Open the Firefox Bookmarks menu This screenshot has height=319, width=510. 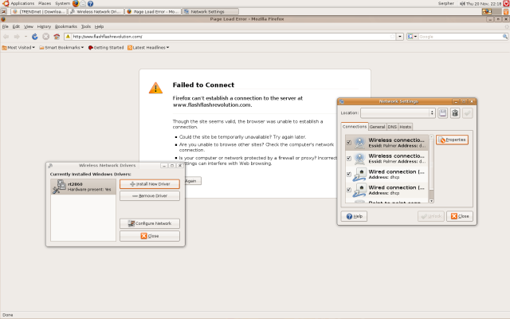click(x=66, y=26)
